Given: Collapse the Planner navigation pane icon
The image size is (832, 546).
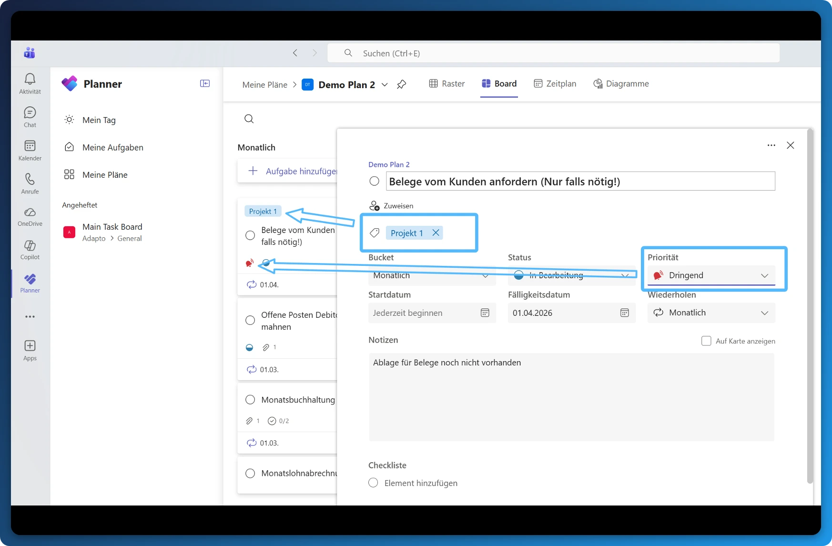Looking at the screenshot, I should (205, 83).
